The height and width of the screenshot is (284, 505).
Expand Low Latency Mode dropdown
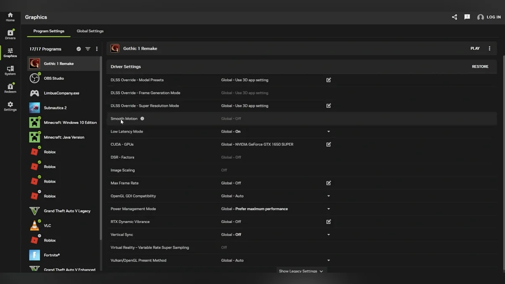point(329,132)
